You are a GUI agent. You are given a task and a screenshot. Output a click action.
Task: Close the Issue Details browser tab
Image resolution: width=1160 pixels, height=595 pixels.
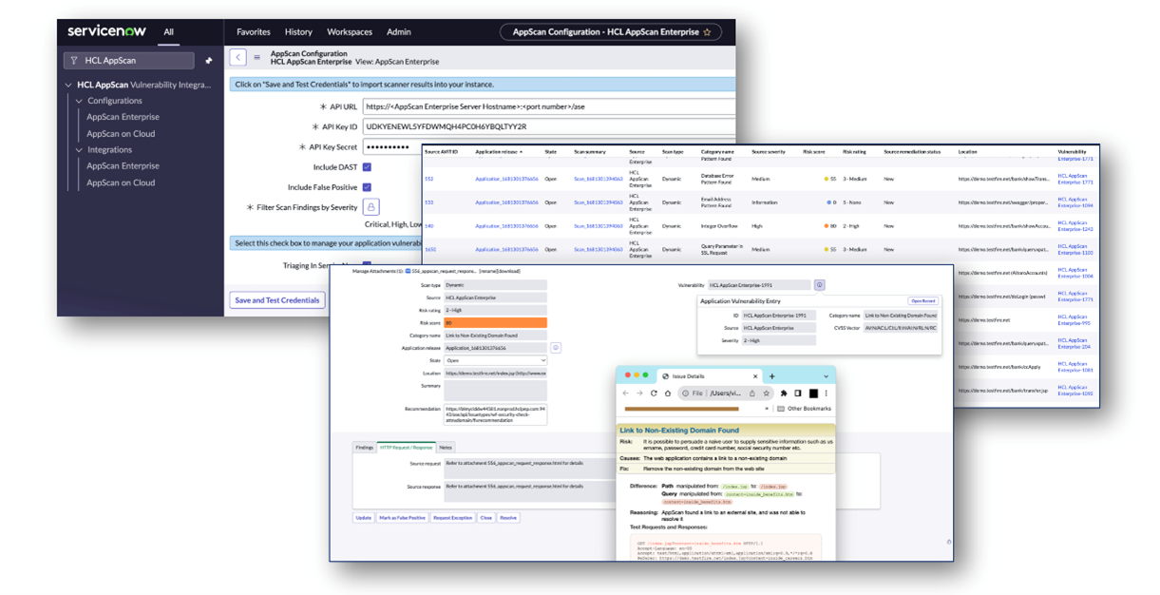[755, 376]
